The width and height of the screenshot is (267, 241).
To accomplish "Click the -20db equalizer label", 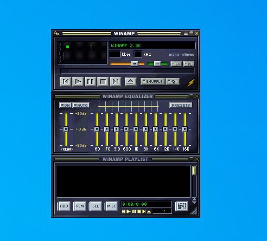I will [81, 145].
